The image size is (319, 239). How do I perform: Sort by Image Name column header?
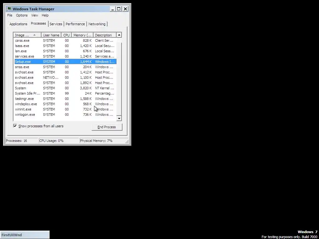27,35
